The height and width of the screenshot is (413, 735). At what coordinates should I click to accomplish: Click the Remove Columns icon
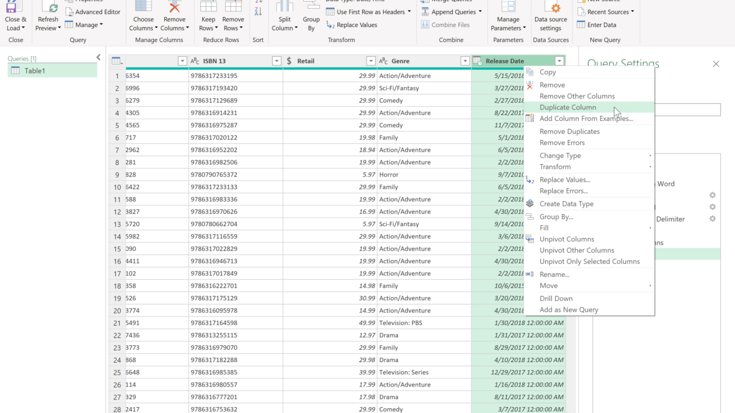[174, 7]
